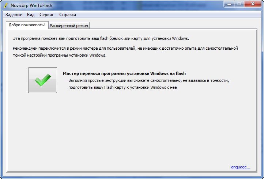Click the text starting Выполняя простые инструкции
264x179 pixels.
pyautogui.click(x=149, y=84)
